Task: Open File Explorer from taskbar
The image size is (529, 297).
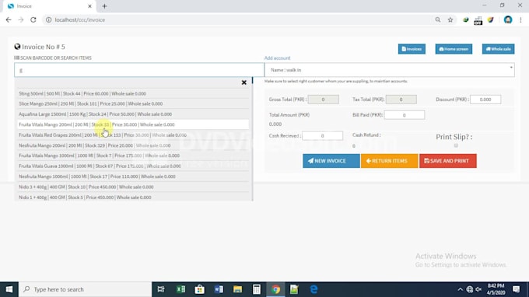Action: 237,289
